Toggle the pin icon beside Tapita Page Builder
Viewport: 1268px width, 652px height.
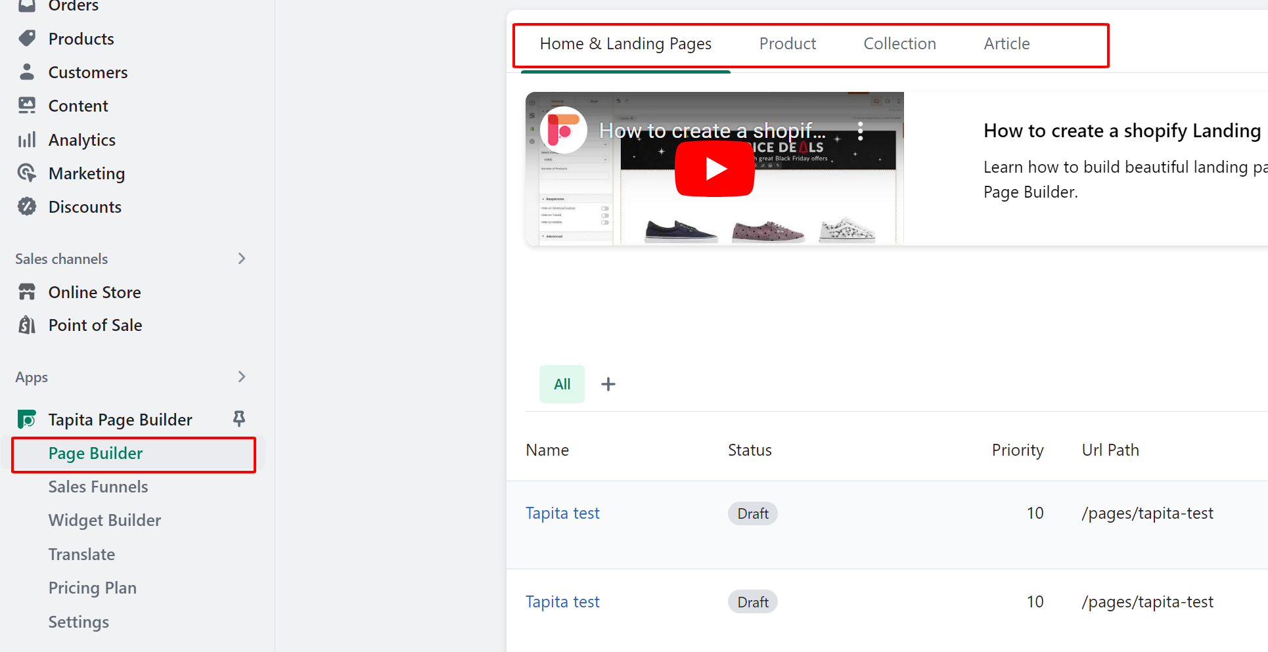click(239, 419)
